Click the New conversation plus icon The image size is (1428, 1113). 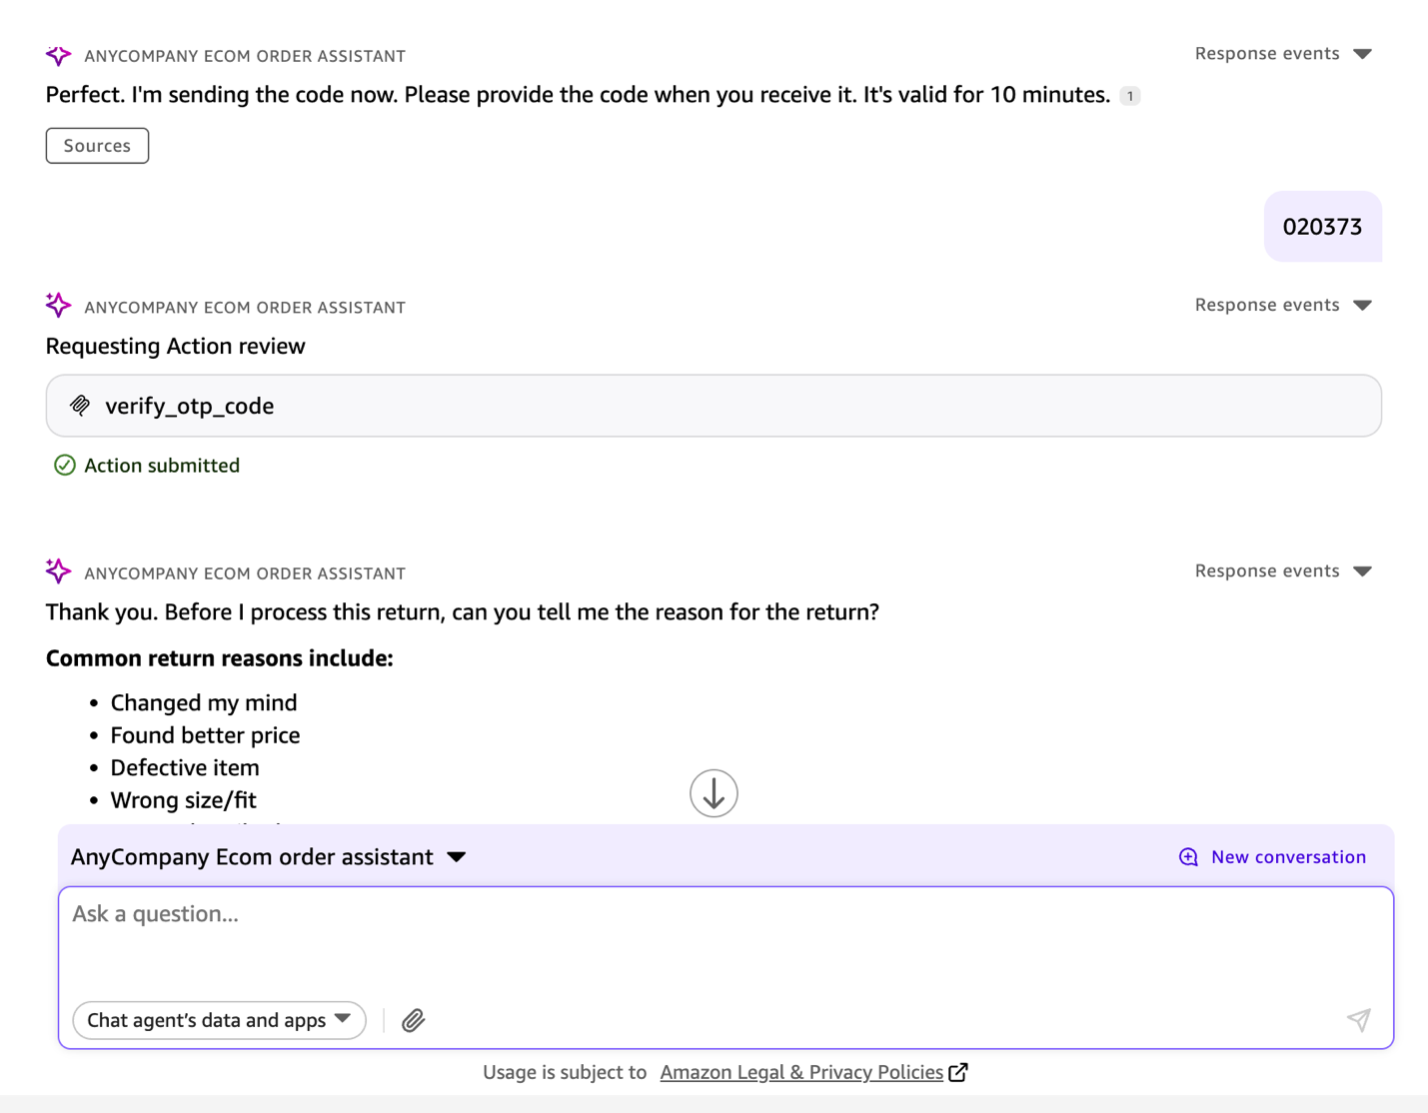(x=1188, y=857)
